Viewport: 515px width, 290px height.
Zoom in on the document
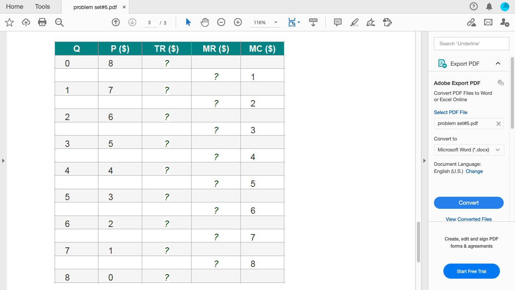click(x=238, y=22)
